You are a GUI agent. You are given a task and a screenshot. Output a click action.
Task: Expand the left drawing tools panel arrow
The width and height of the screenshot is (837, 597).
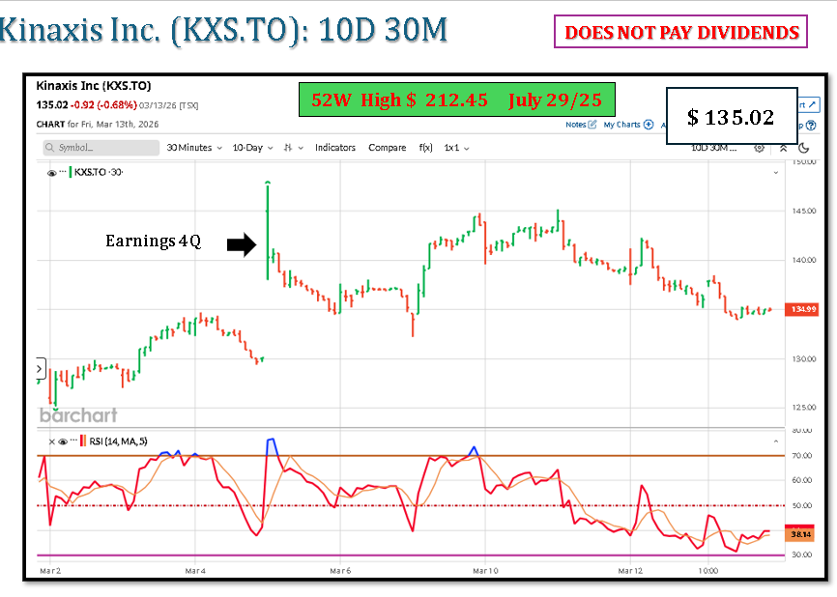pyautogui.click(x=40, y=368)
